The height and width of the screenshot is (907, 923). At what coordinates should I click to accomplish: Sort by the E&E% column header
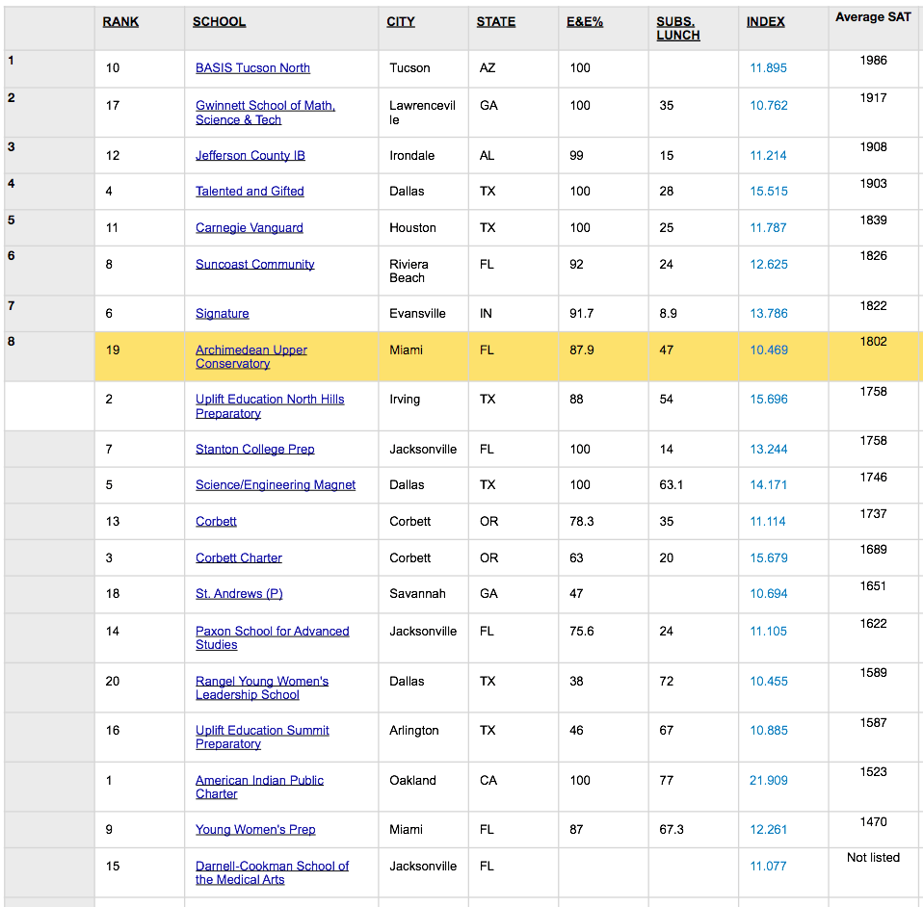click(x=585, y=22)
